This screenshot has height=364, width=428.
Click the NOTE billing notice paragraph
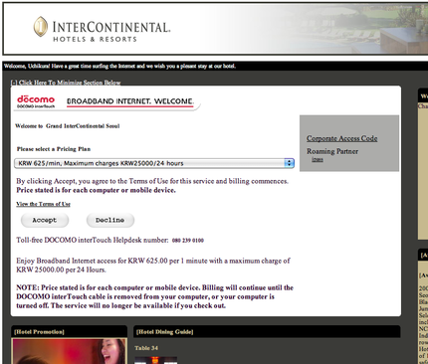tap(154, 296)
